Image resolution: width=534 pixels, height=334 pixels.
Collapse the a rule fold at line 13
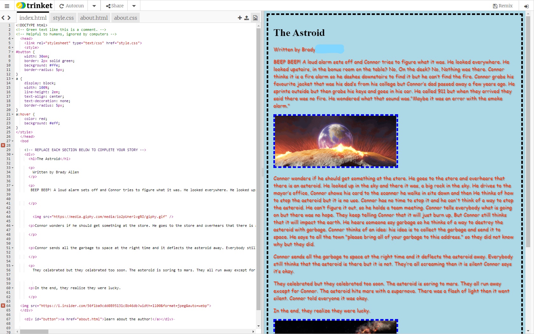point(13,79)
